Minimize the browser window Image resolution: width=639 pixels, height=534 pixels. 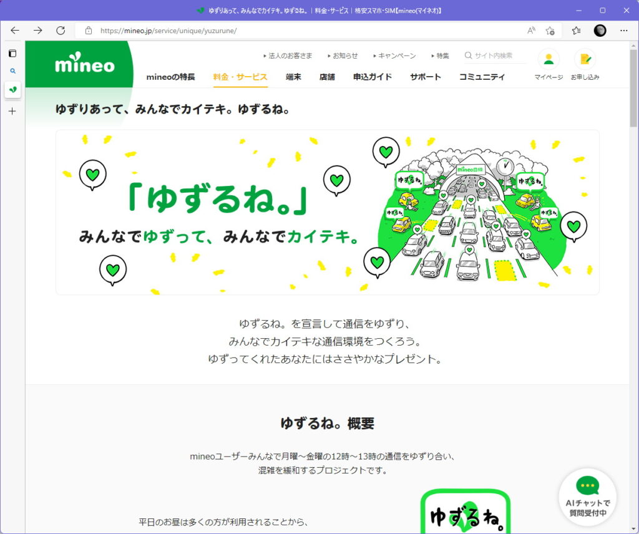pos(578,10)
